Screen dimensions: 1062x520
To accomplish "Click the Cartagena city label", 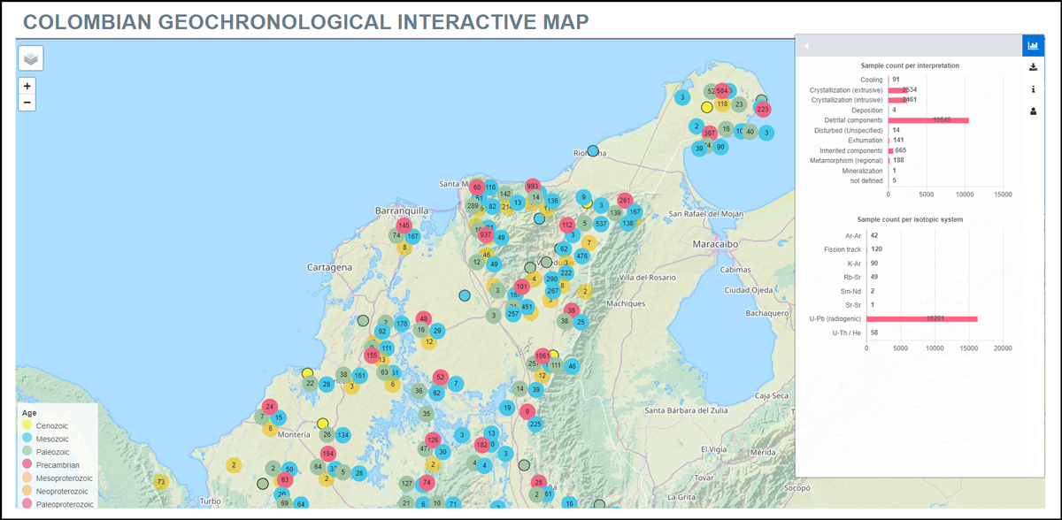I will click(328, 266).
